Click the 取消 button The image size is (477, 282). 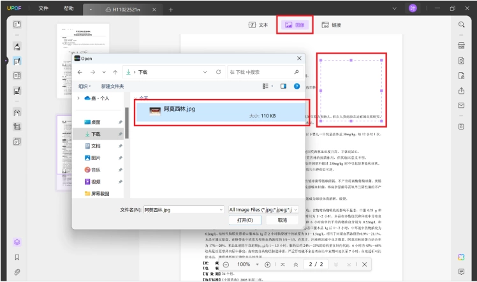pos(282,220)
